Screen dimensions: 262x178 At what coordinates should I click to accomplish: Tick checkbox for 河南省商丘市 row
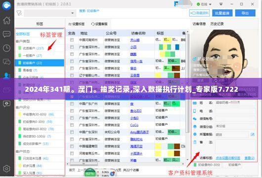point(72,153)
